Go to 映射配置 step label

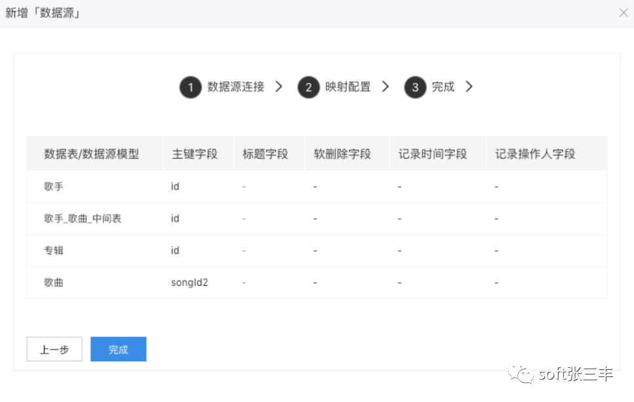coord(347,87)
